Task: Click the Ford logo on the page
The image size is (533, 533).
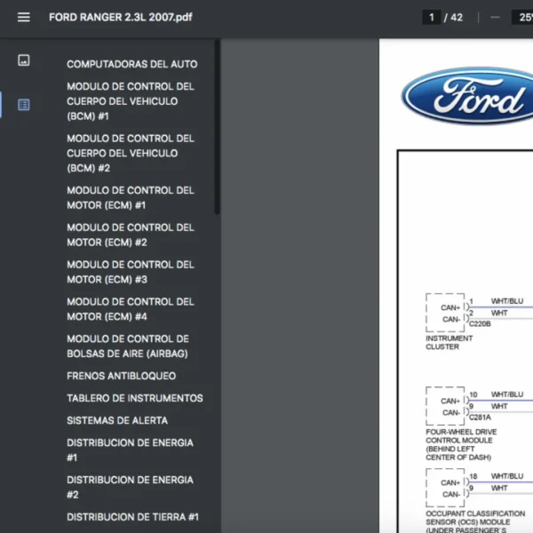Action: (466, 96)
